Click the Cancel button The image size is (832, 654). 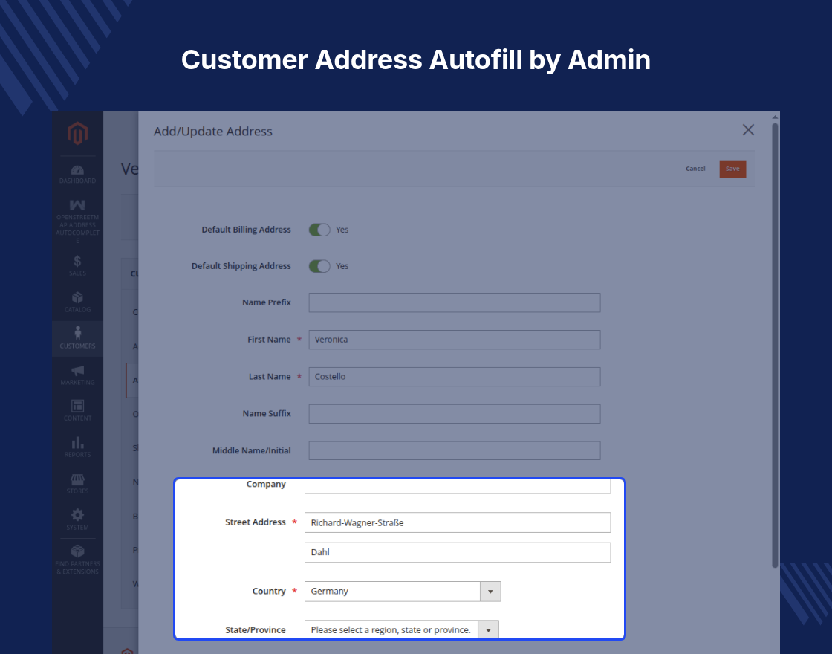pyautogui.click(x=695, y=169)
